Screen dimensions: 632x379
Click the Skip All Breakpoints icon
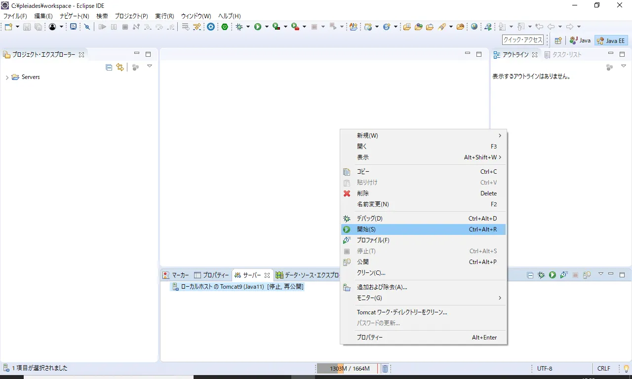point(87,27)
